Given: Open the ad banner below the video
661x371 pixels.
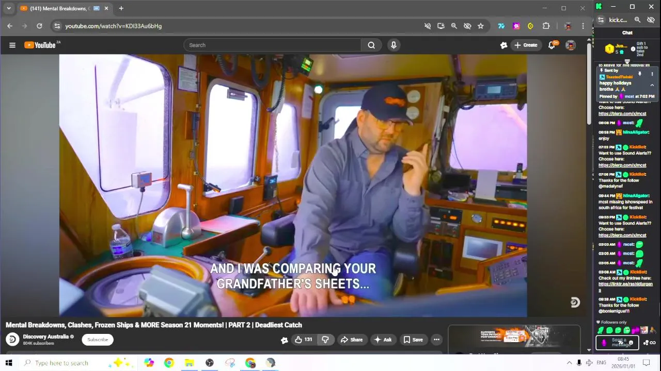Looking at the screenshot, I should [514, 335].
